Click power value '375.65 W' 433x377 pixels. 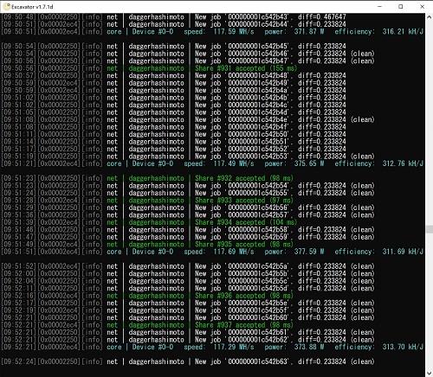pos(309,163)
